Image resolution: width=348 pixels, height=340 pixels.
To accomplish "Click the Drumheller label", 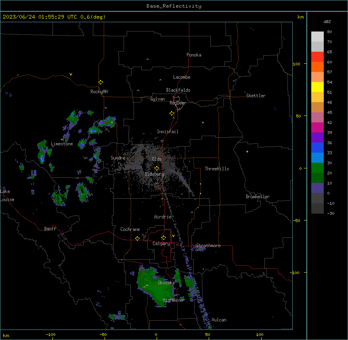I will (x=258, y=197).
